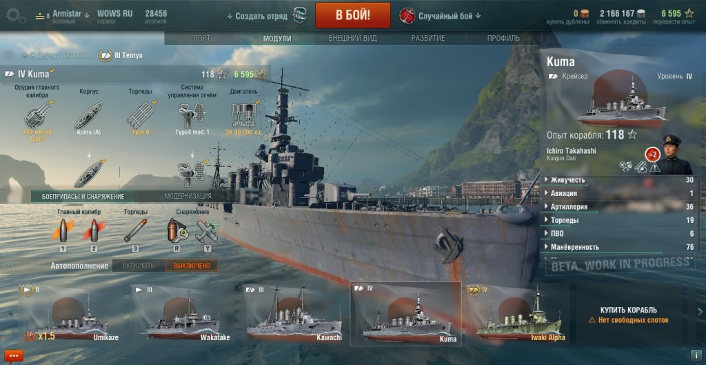The width and height of the screenshot is (706, 365).
Task: Select the Type 6 torpedo module
Action: click(141, 115)
